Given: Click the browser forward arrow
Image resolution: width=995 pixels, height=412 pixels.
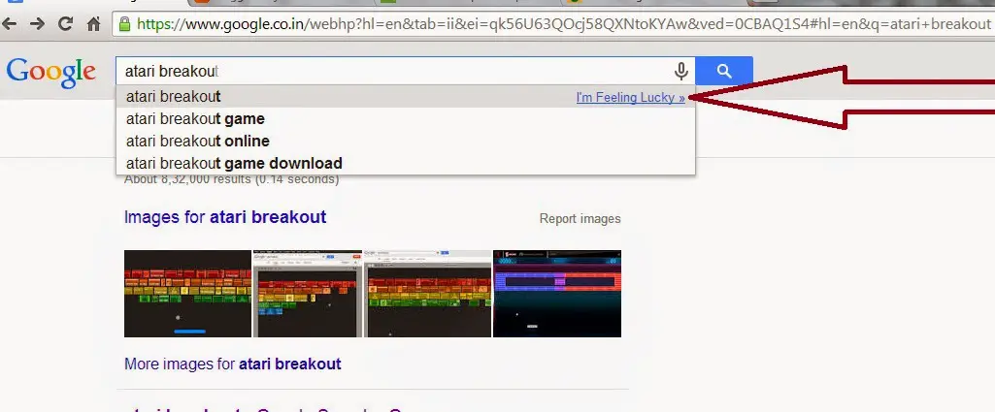Looking at the screenshot, I should (x=37, y=24).
